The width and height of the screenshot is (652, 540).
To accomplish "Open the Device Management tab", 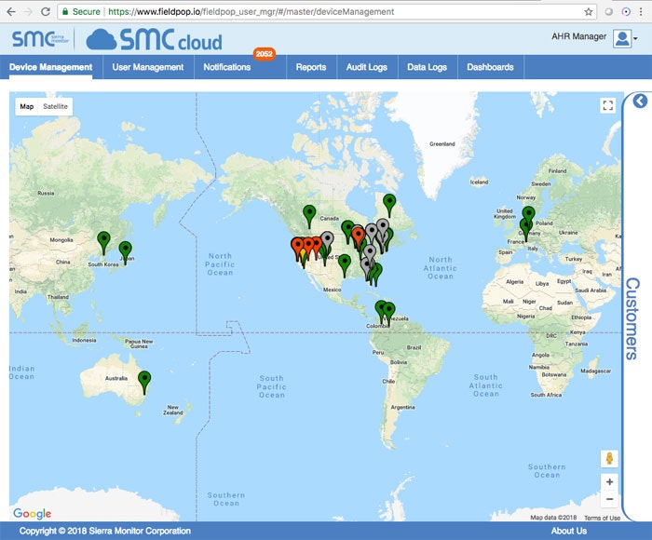I will click(50, 67).
